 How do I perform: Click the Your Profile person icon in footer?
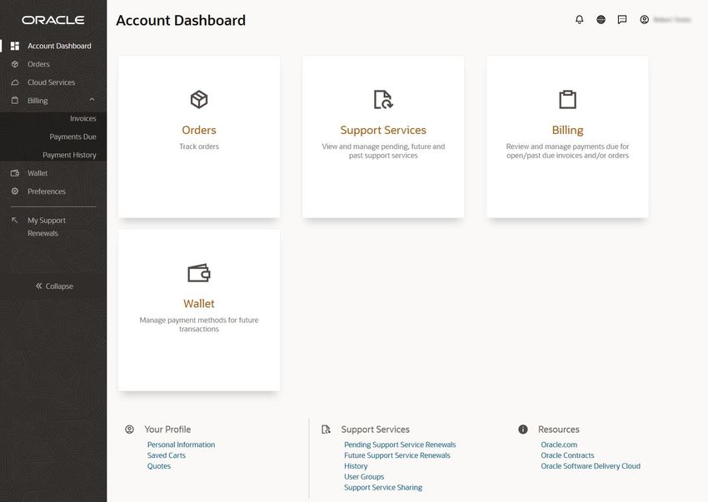coord(130,430)
